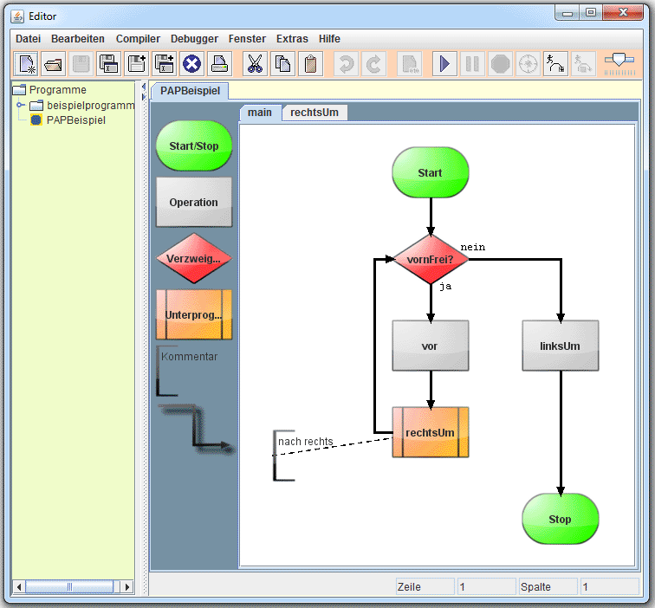The width and height of the screenshot is (655, 608).
Task: Click the printer icon in the toolbar
Action: (x=220, y=64)
